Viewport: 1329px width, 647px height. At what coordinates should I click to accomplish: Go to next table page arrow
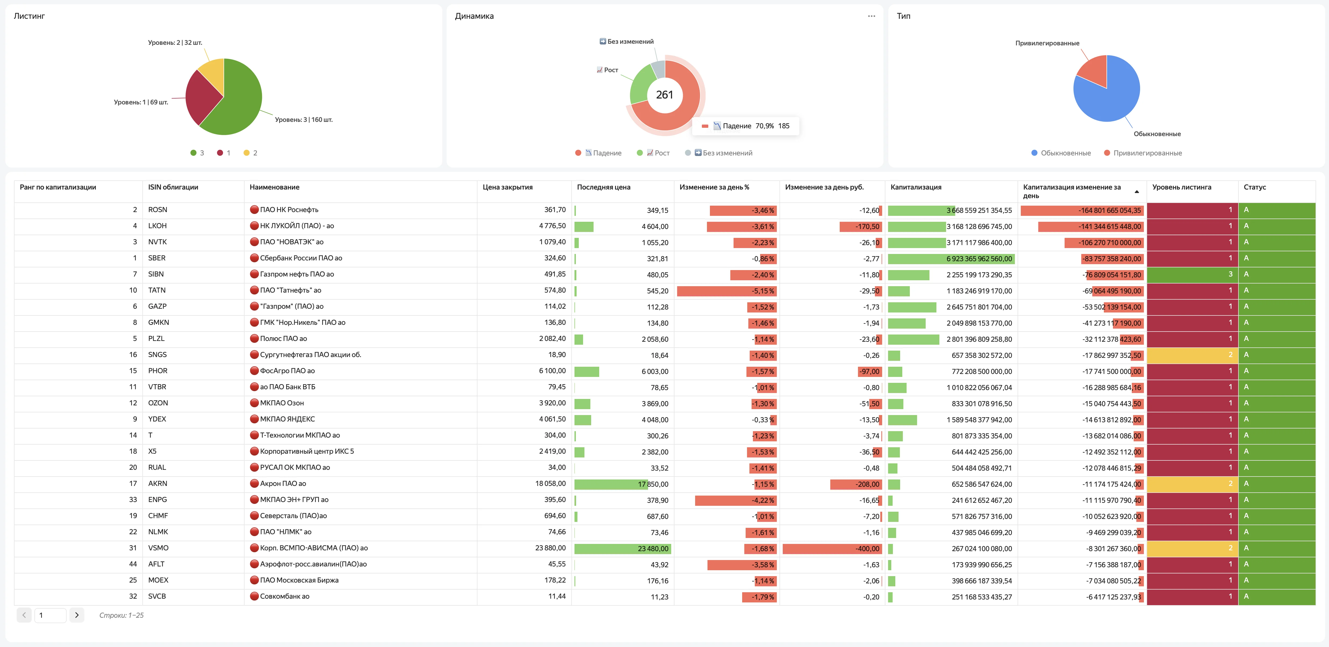pos(77,615)
